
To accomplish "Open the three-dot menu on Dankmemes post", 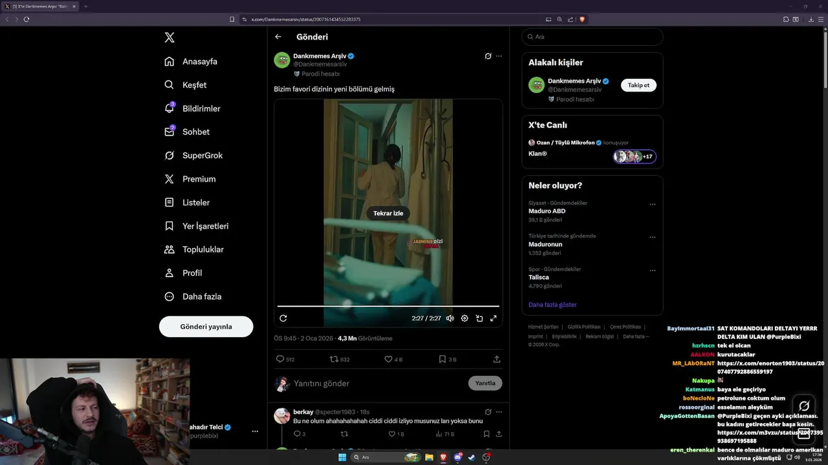I will pyautogui.click(x=499, y=56).
